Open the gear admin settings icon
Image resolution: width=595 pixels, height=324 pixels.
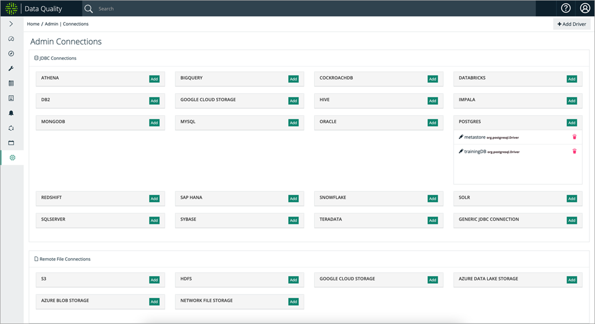[x=12, y=157]
